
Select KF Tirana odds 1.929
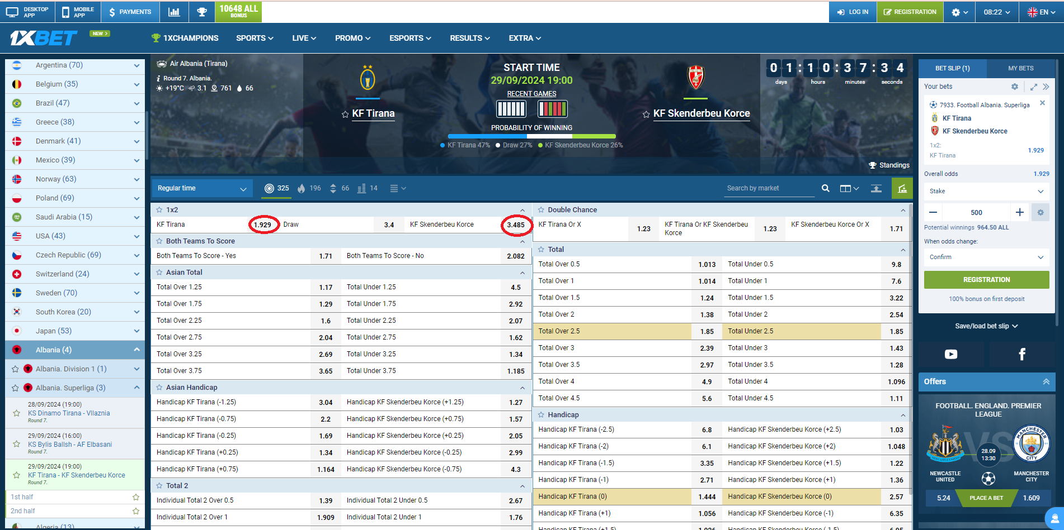(x=262, y=225)
